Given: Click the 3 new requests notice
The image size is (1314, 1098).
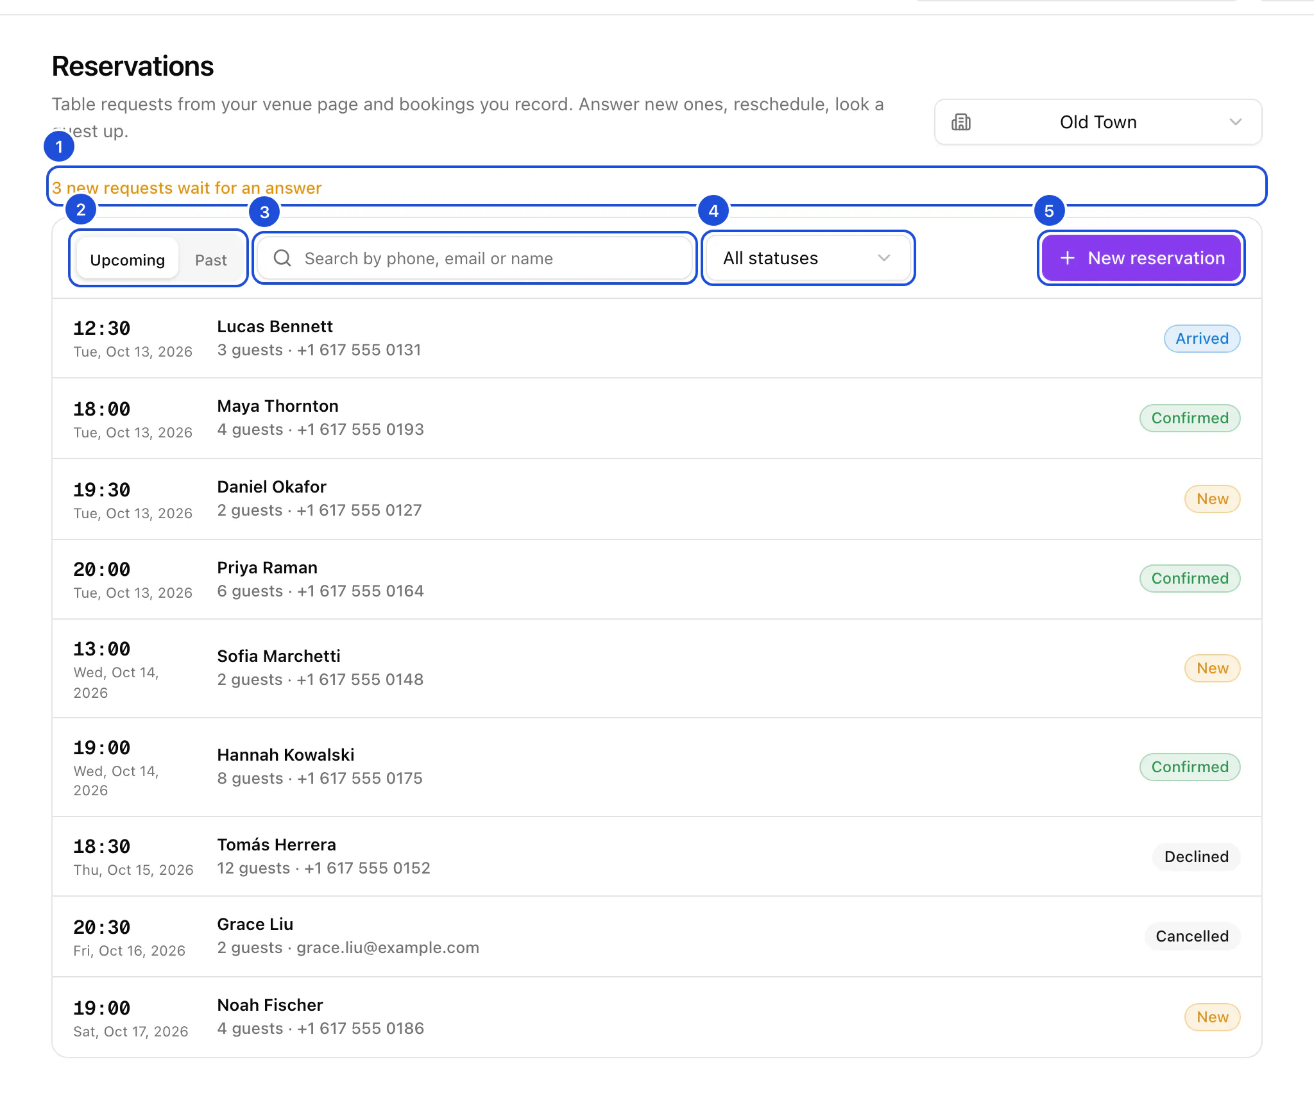Looking at the screenshot, I should click(x=187, y=188).
